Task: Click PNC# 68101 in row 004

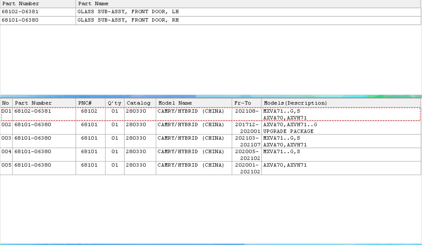Action: click(89, 151)
